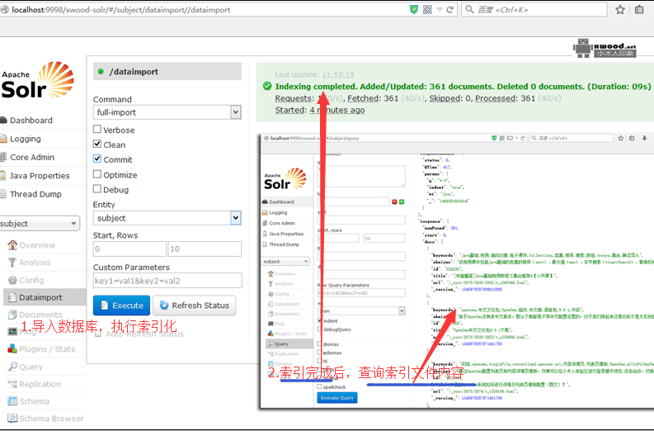The image size is (654, 431).
Task: Uncheck the Commit checkbox
Action: tap(97, 159)
